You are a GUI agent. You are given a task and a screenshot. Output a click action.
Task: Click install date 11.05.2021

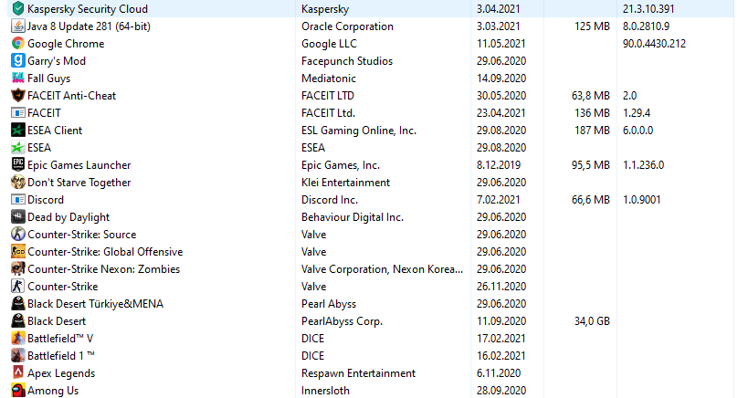(x=500, y=44)
